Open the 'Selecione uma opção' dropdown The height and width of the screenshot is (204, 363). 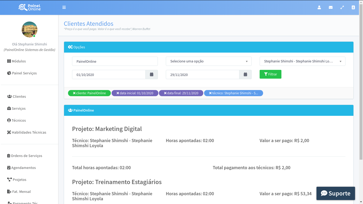pos(209,61)
